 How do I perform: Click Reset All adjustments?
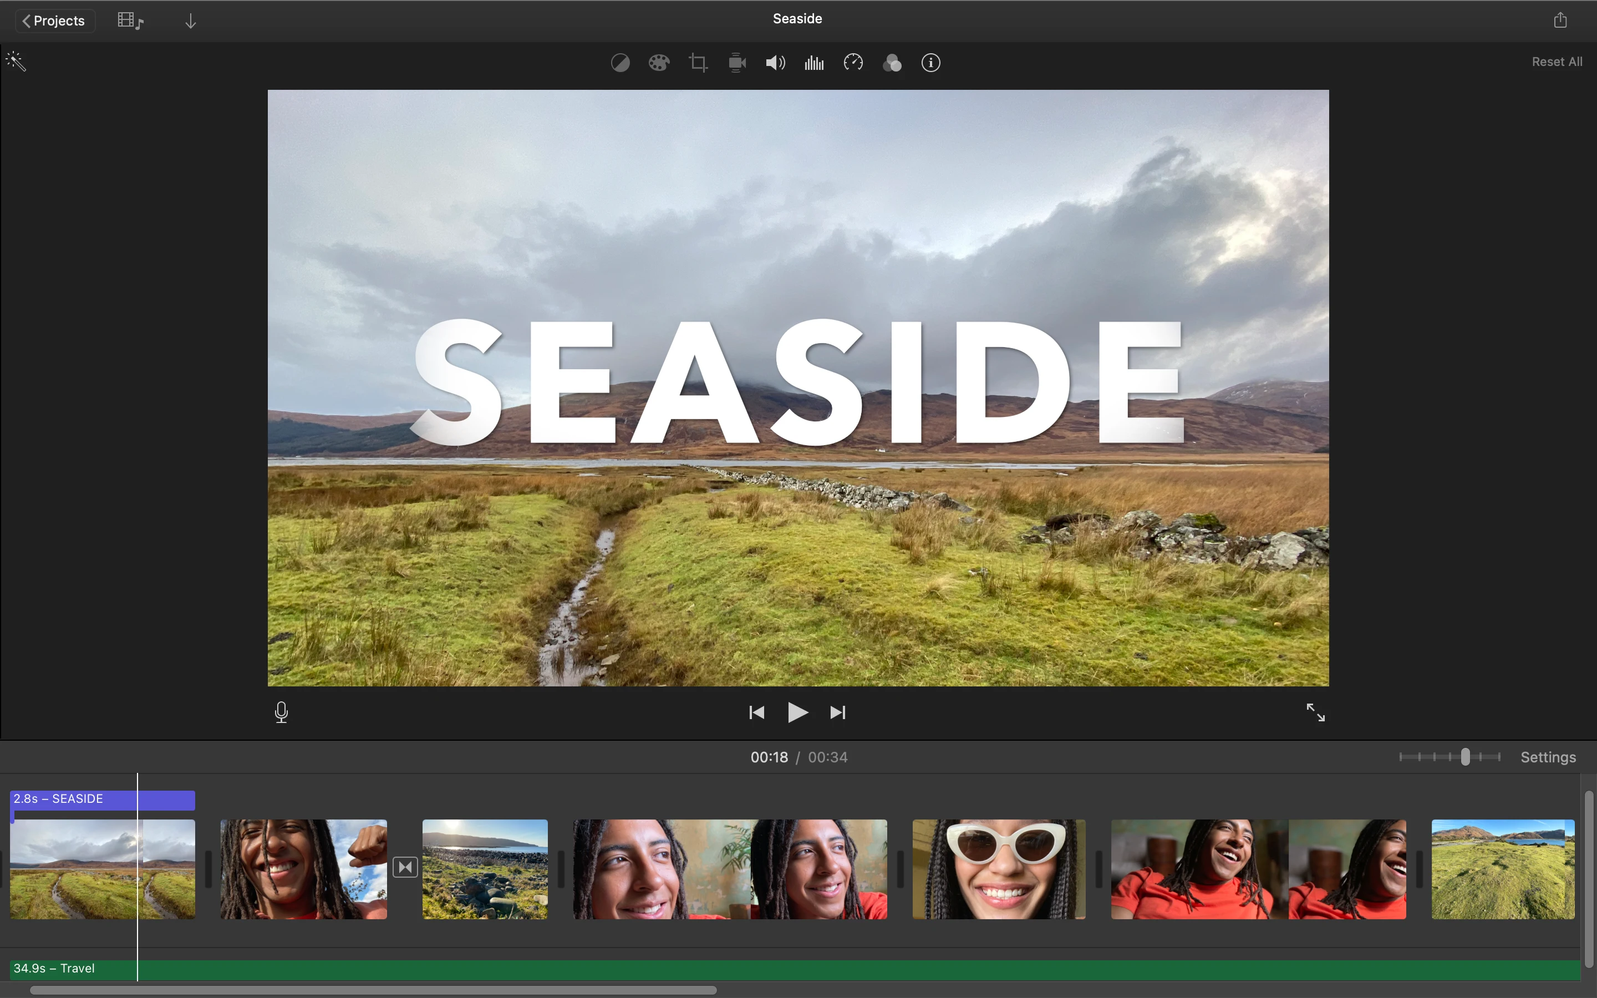(1556, 62)
